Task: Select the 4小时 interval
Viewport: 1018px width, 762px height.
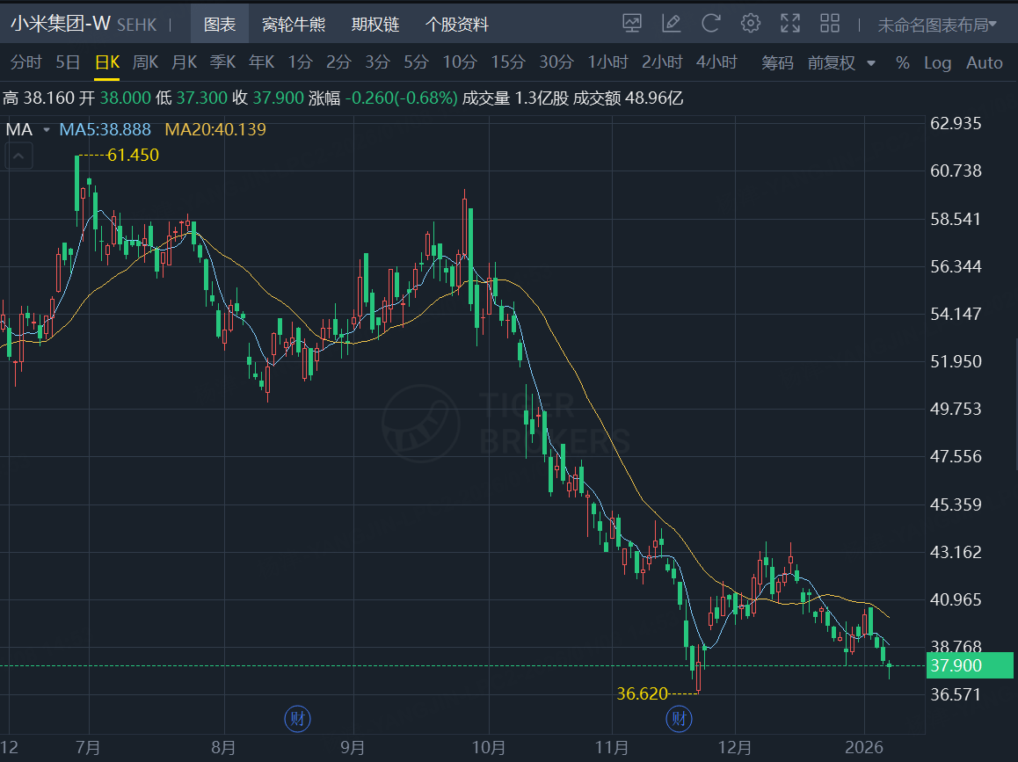Action: pyautogui.click(x=716, y=62)
